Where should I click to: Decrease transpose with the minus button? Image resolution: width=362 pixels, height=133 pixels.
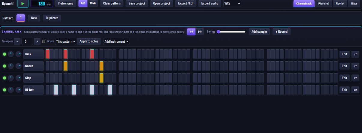[x=17, y=41]
